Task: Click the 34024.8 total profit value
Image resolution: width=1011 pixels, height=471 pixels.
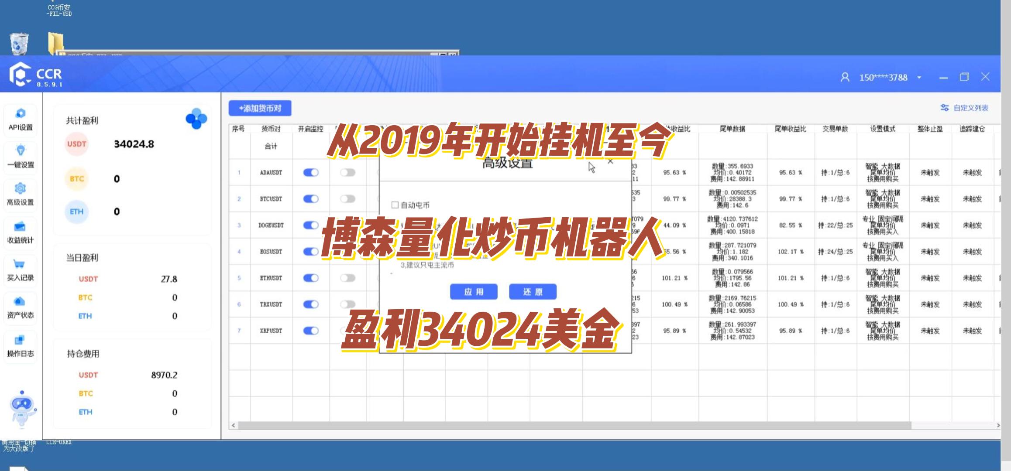Action: coord(134,144)
